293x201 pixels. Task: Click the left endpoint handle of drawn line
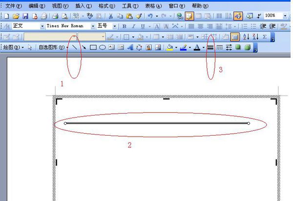[x=65, y=123]
